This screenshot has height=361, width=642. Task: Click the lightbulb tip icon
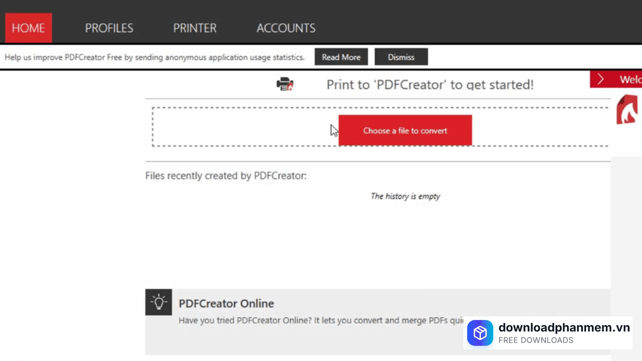(158, 302)
